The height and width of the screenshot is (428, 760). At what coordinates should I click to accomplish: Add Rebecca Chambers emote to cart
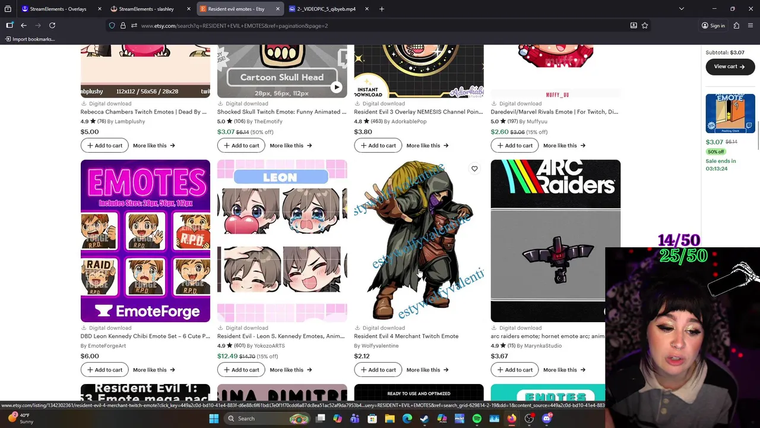[104, 146]
